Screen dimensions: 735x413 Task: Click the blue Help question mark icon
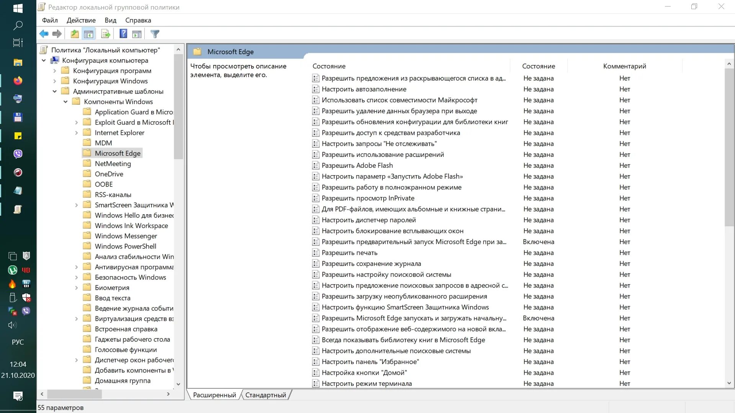[123, 34]
